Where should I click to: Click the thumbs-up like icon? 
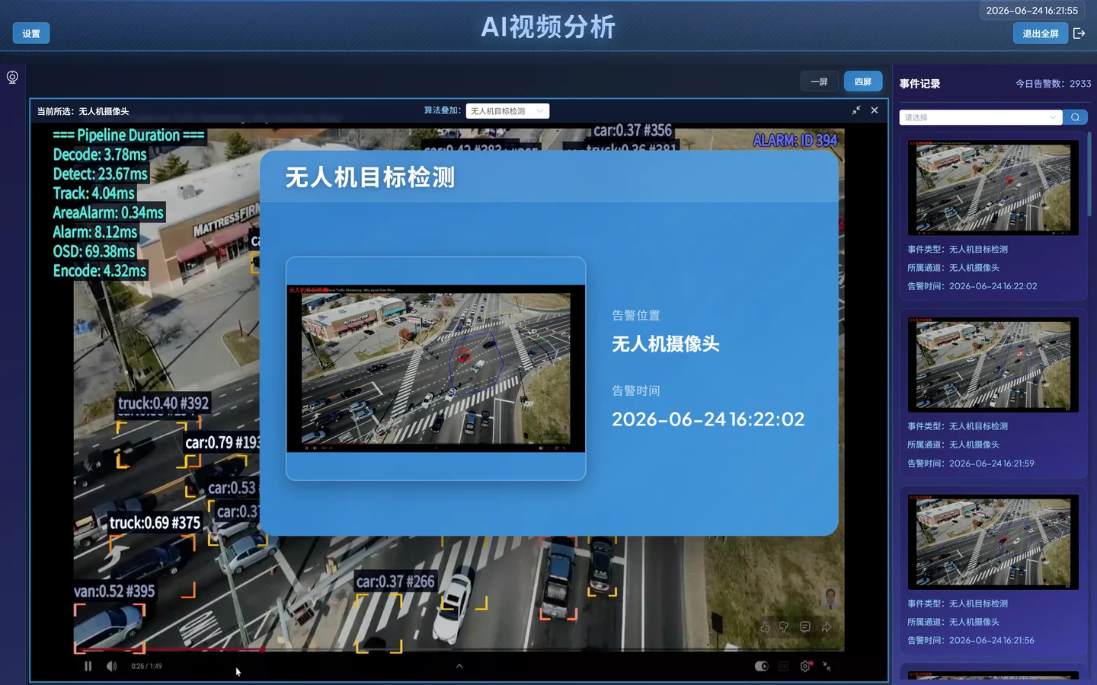tap(765, 627)
